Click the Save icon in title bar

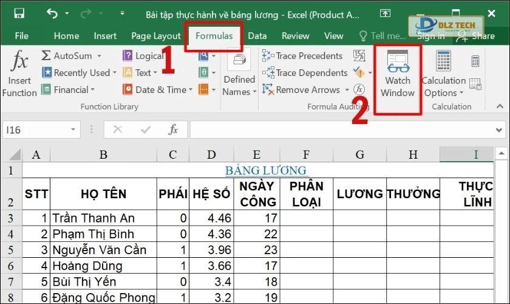coord(19,13)
